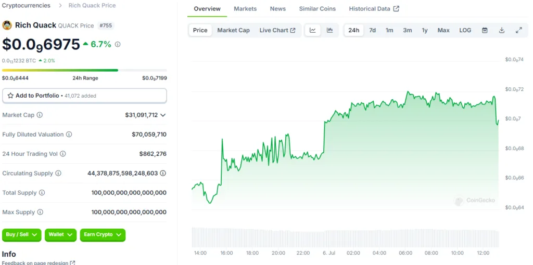Image resolution: width=533 pixels, height=265 pixels.
Task: Open the Historical Data tab
Action: coord(374,9)
